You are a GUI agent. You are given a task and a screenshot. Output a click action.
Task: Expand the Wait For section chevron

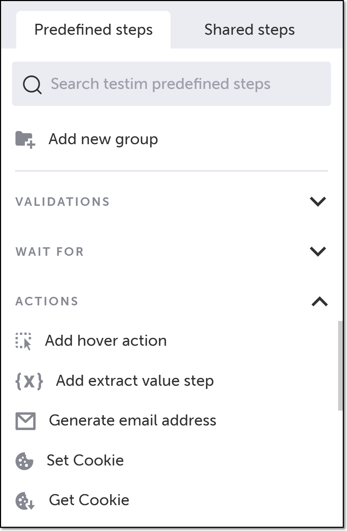pos(318,252)
